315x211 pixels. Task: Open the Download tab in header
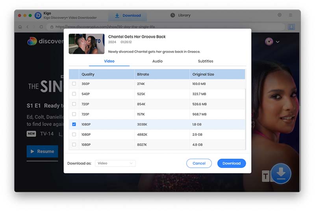(128, 16)
